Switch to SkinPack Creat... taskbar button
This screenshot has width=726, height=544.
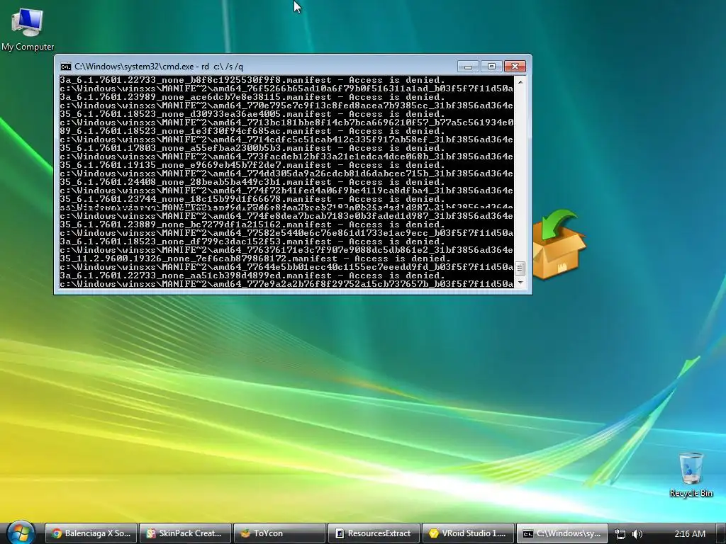click(x=185, y=533)
